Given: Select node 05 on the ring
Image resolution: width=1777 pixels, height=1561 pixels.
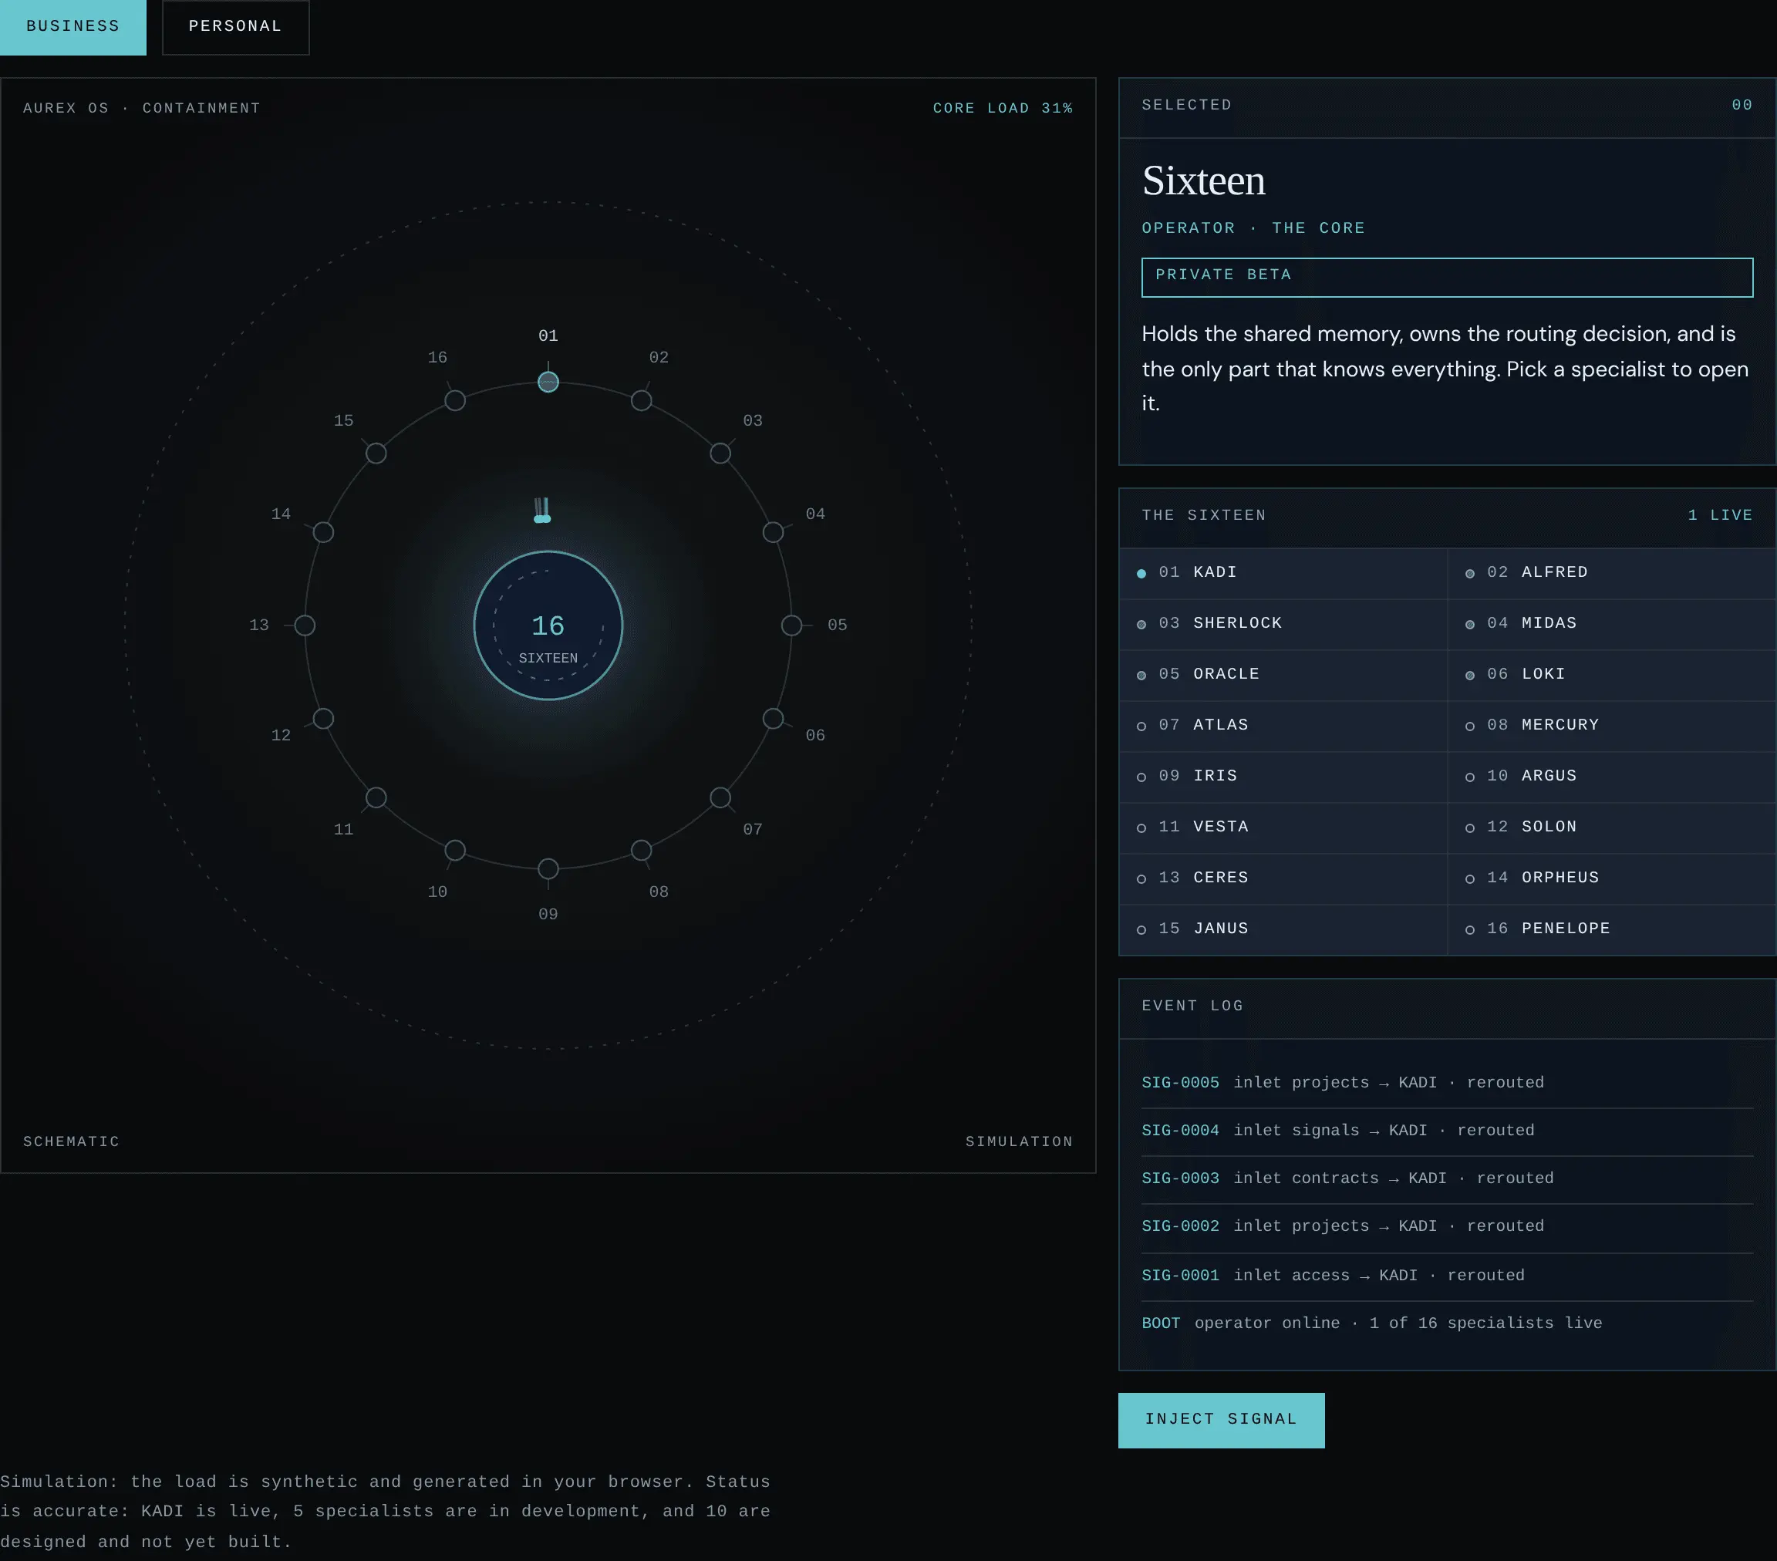Looking at the screenshot, I should [791, 625].
